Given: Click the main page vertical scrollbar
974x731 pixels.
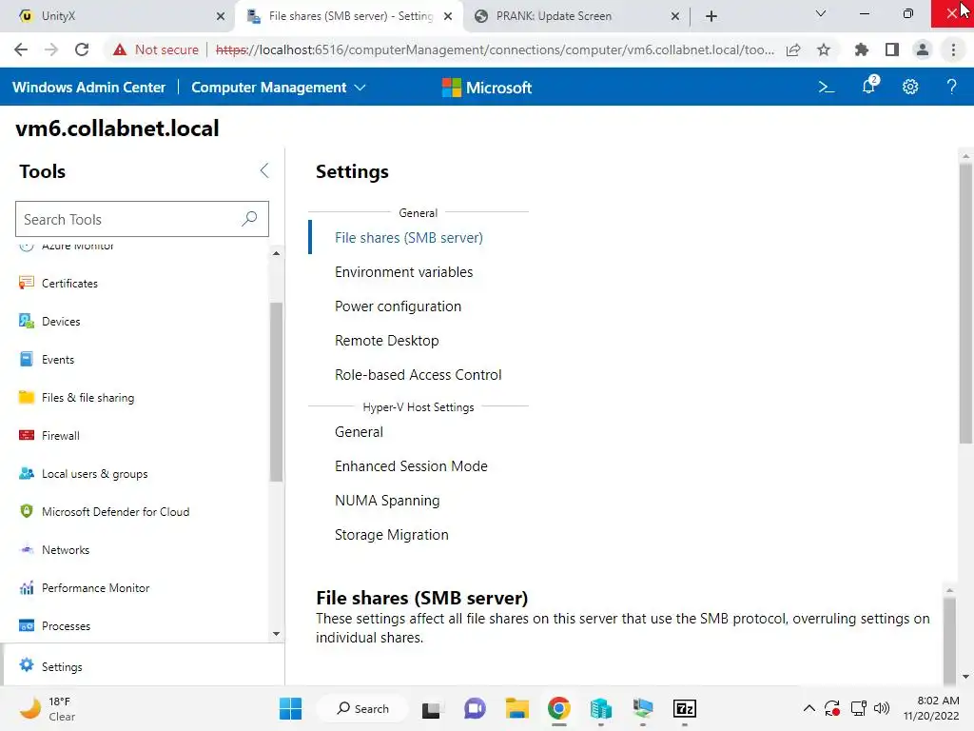Looking at the screenshot, I should click(x=964, y=302).
